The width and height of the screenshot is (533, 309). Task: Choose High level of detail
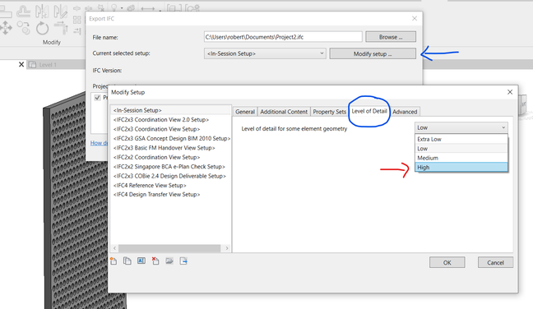461,167
